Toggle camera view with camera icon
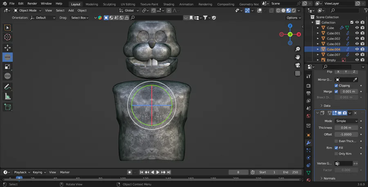The width and height of the screenshot is (368, 187). (298, 65)
